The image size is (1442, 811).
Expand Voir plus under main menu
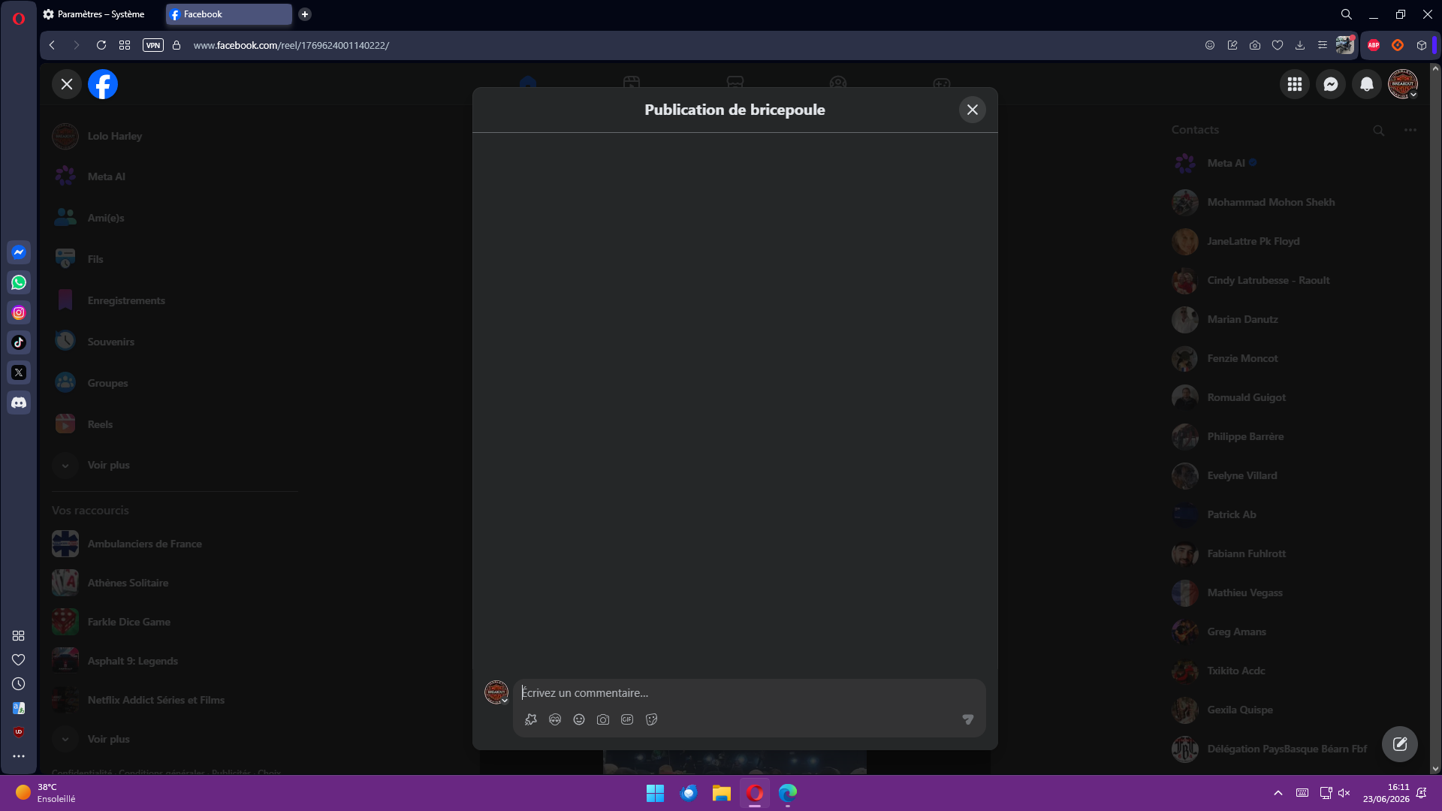tap(108, 465)
